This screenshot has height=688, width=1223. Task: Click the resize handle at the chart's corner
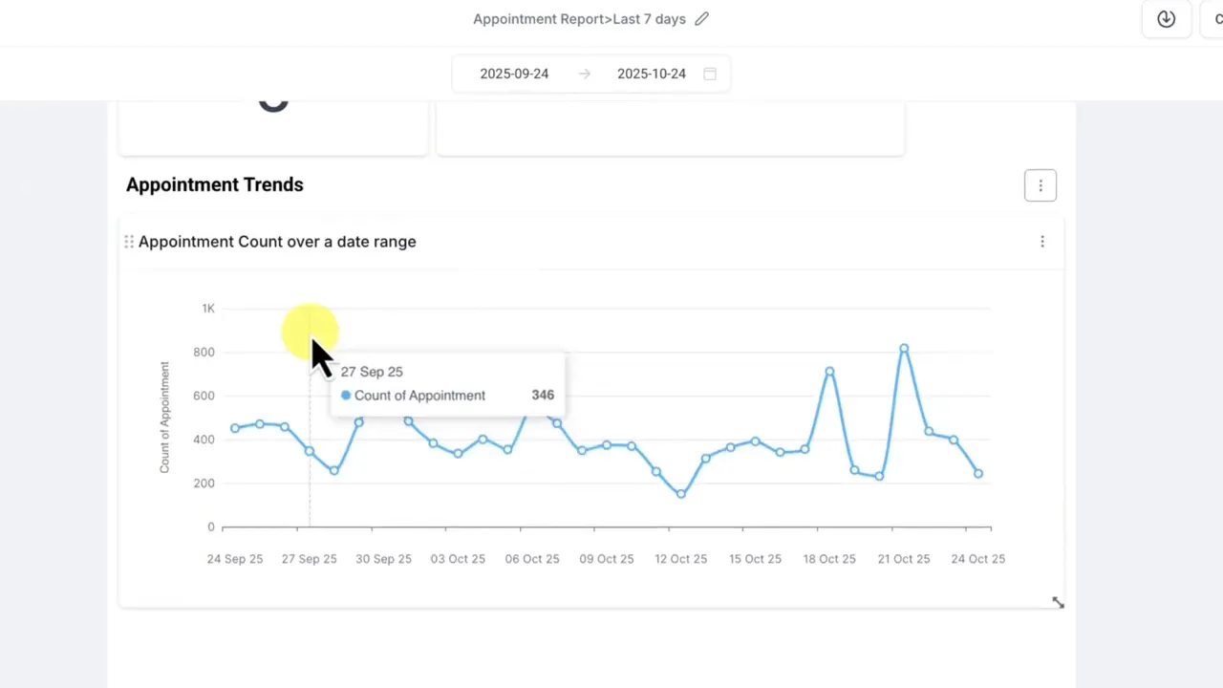click(1058, 603)
